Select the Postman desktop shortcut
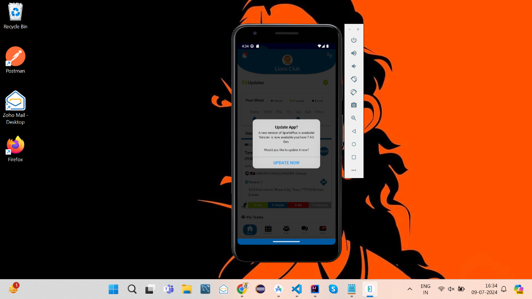This screenshot has height=299, width=532. click(x=16, y=60)
